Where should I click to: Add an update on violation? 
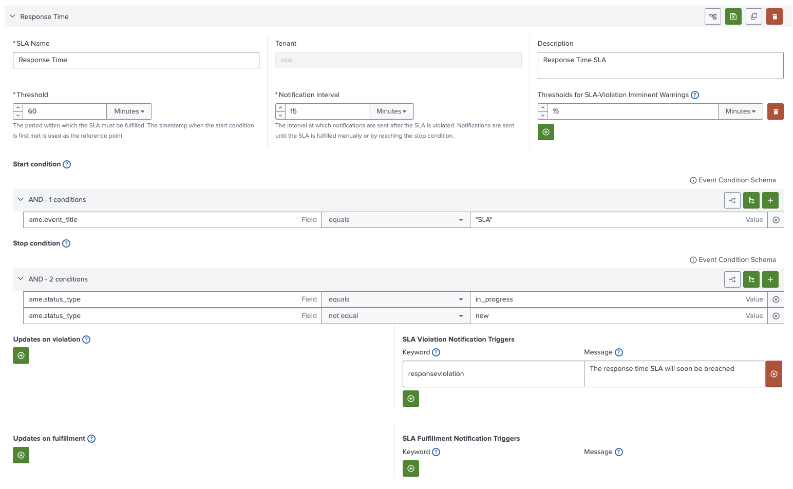21,355
